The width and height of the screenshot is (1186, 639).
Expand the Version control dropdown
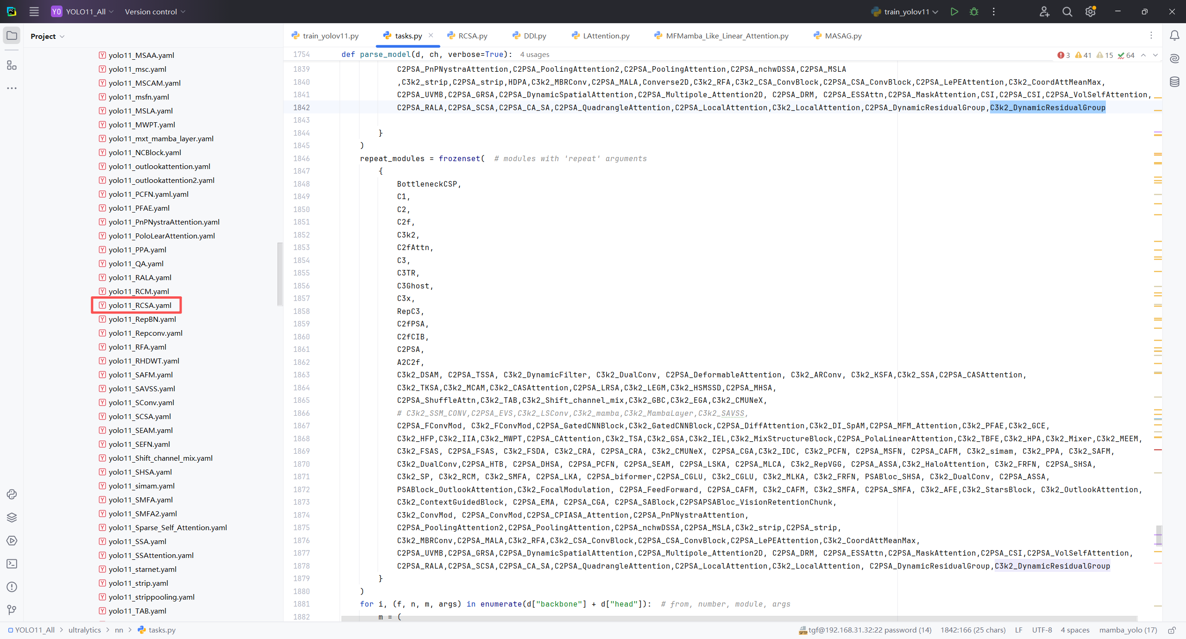[155, 12]
